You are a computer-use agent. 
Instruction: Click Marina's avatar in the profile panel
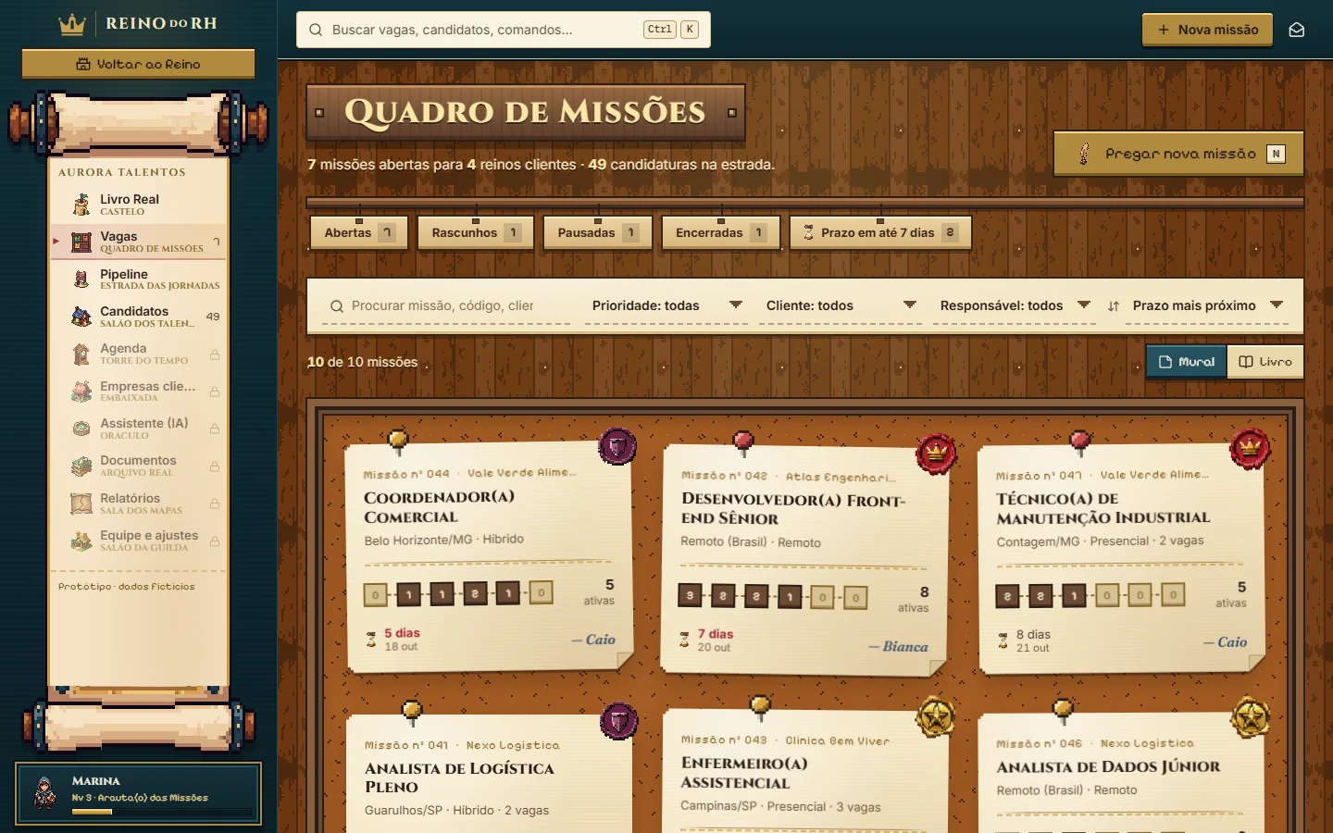[x=44, y=793]
